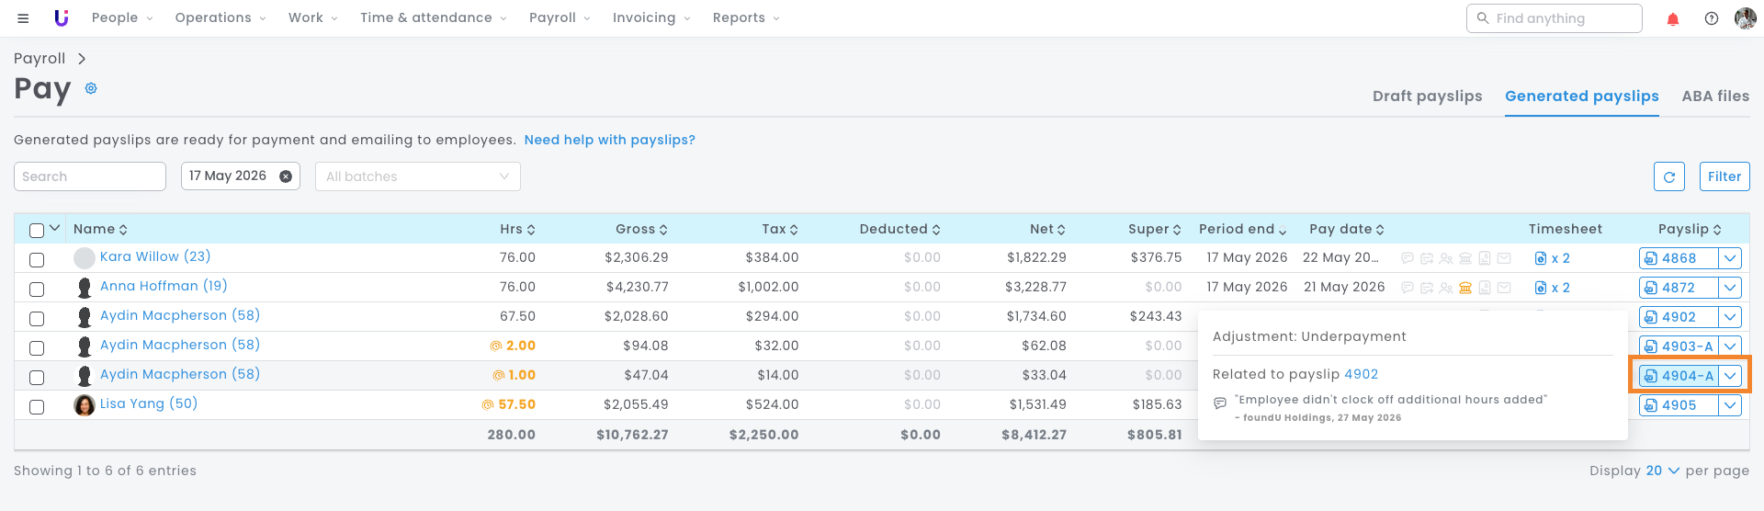Open the hamburger navigation menu icon

point(23,18)
